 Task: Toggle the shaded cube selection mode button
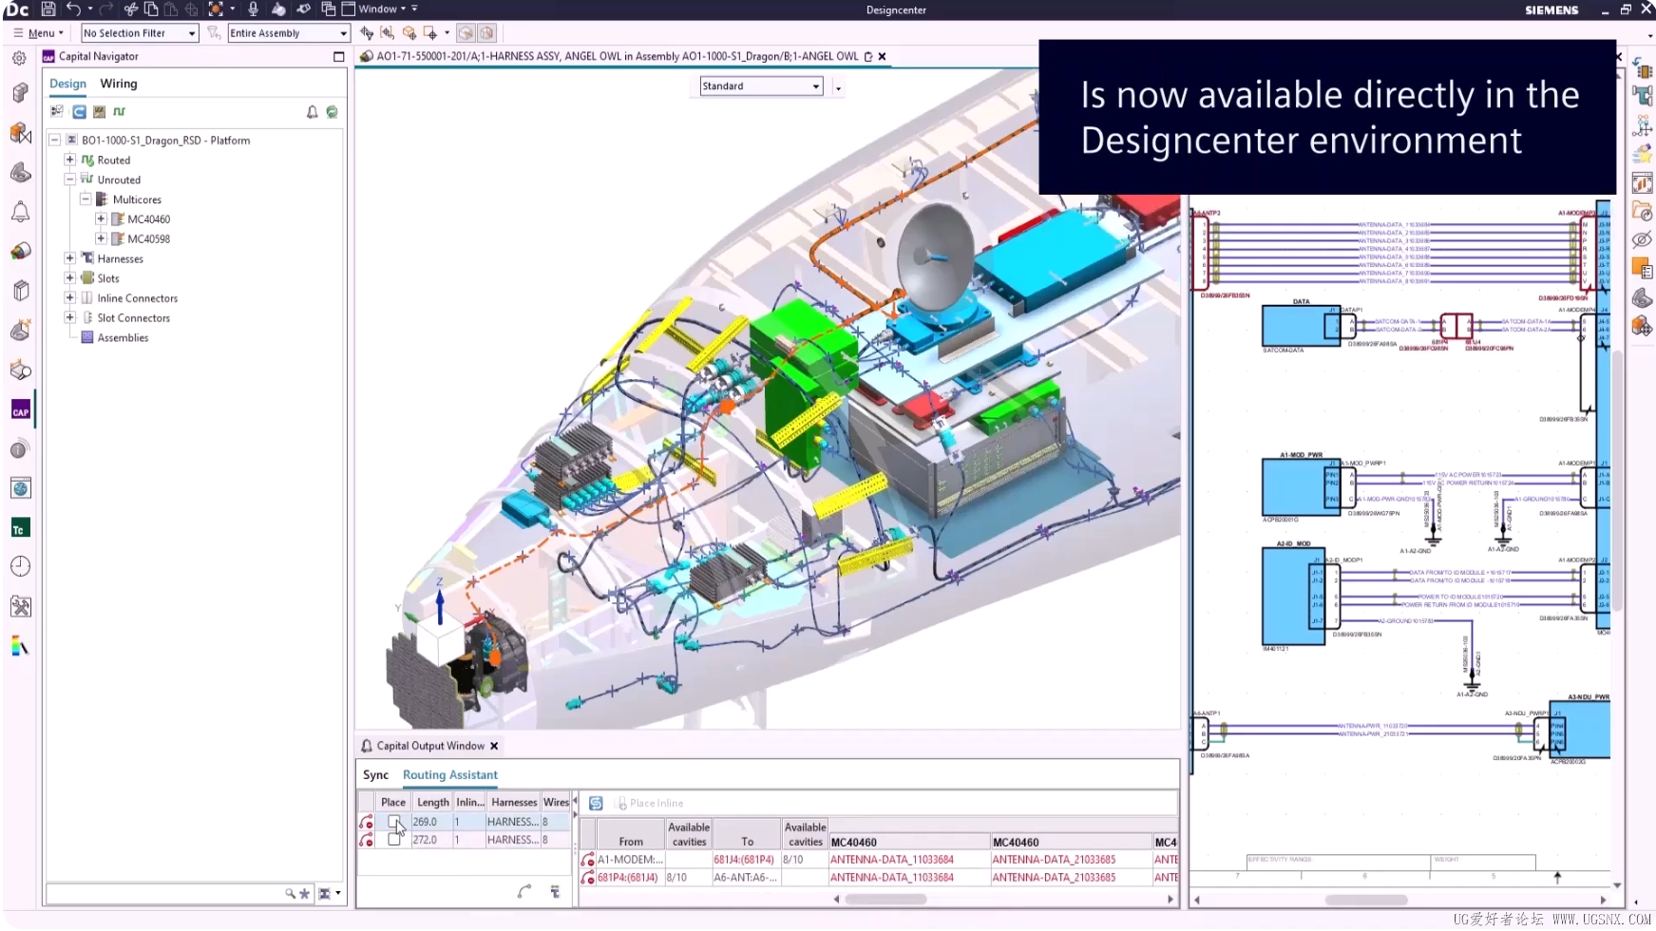click(466, 33)
